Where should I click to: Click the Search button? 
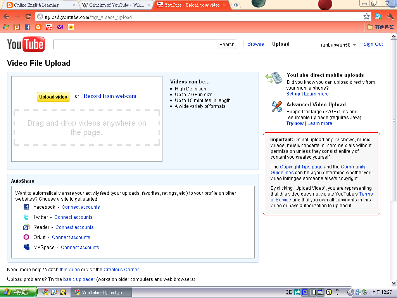(227, 45)
